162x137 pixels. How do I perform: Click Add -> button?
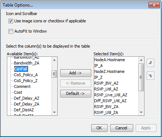pyautogui.click(x=76, y=73)
